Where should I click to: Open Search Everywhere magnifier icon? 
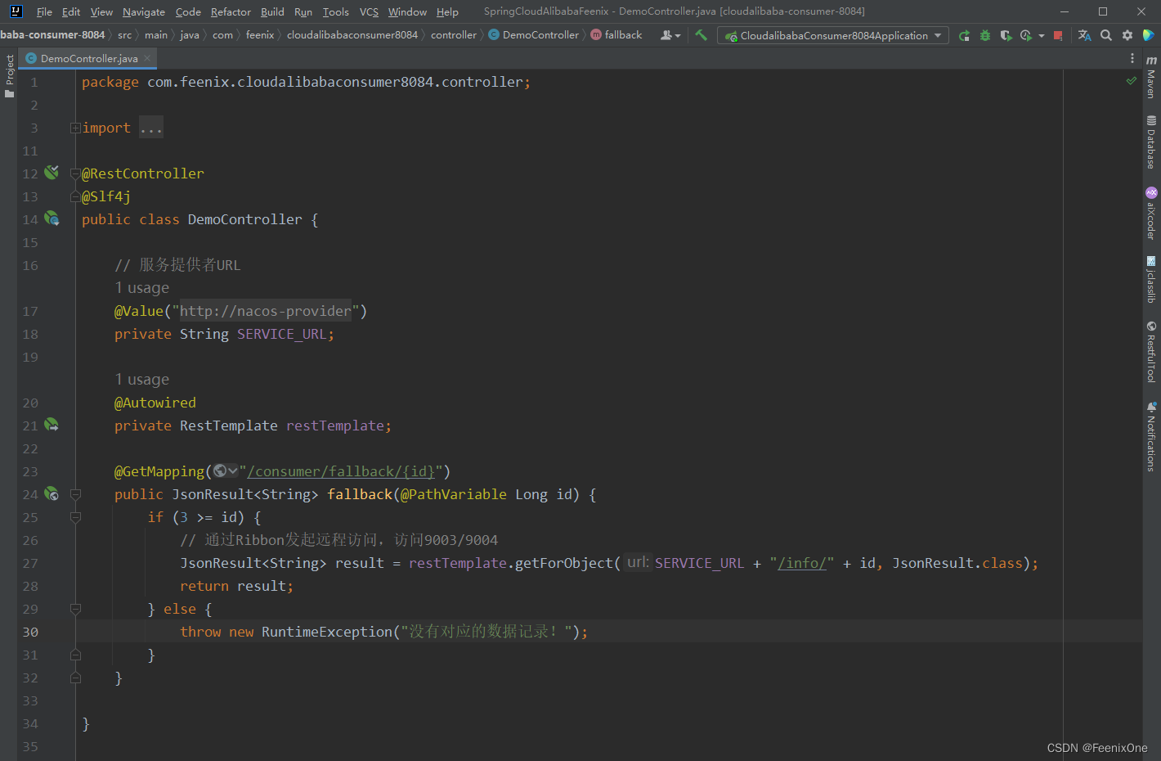(1106, 35)
